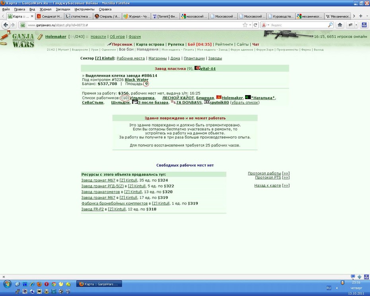Open the Firefox home page icon
This screenshot has height=296, width=370.
click(x=340, y=25)
